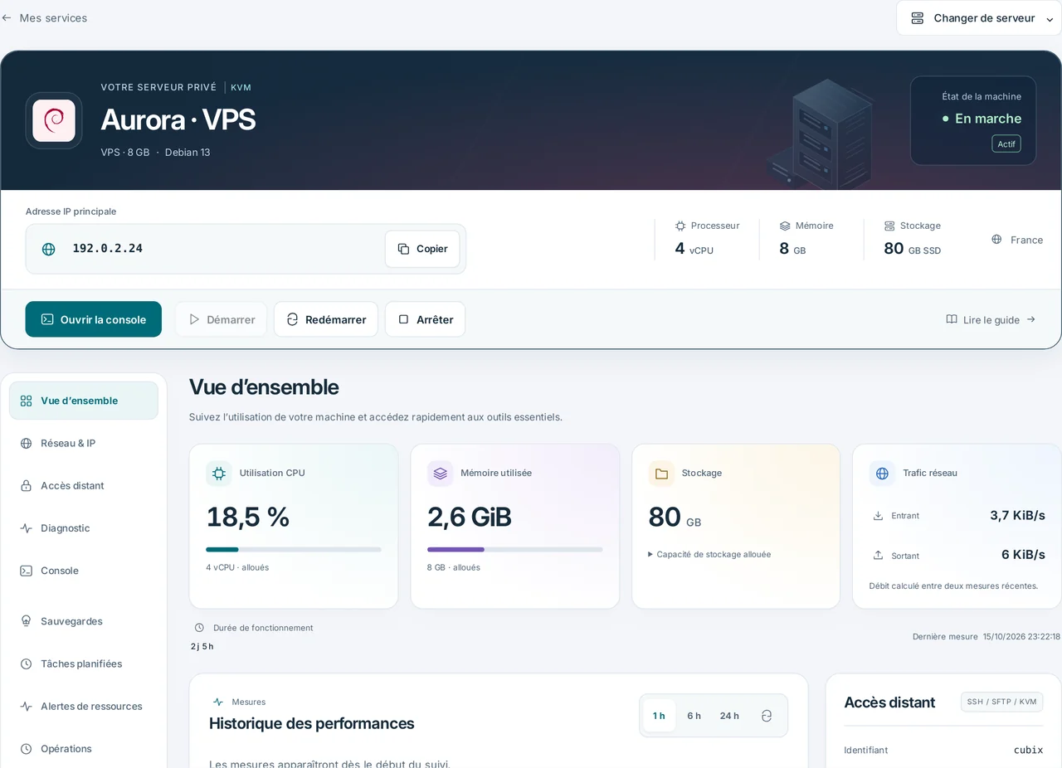Open Console from the sidebar

click(84, 571)
